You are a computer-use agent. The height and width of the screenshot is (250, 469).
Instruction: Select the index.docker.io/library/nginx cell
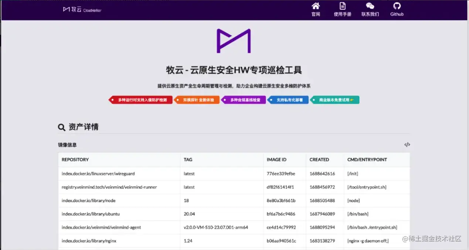pyautogui.click(x=119, y=241)
